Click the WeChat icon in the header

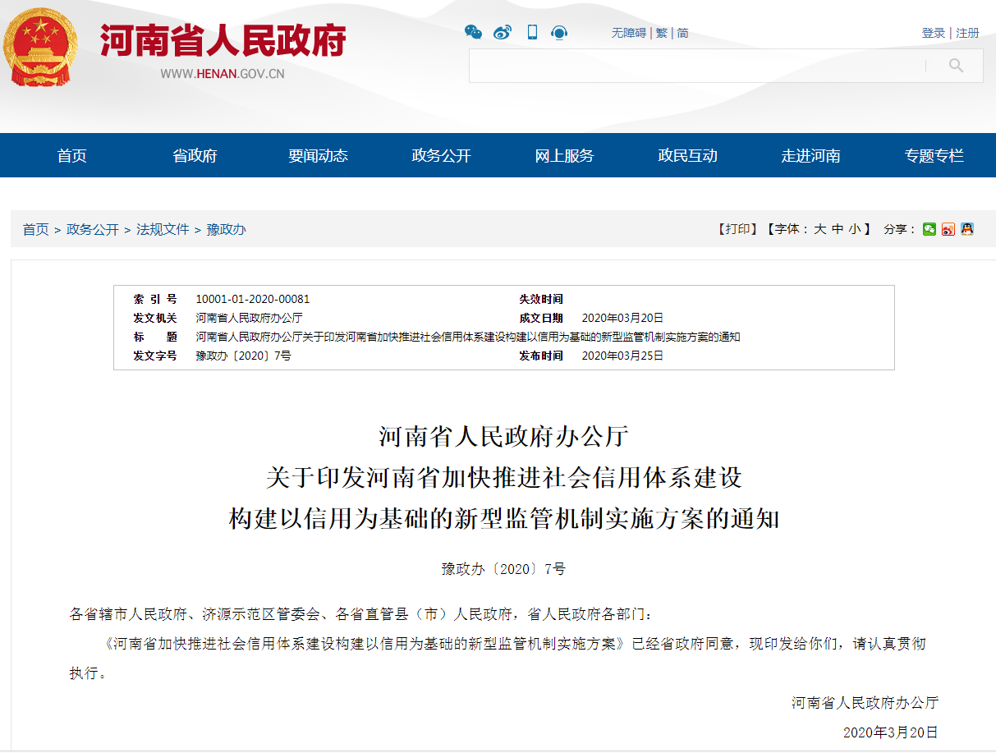pyautogui.click(x=473, y=32)
